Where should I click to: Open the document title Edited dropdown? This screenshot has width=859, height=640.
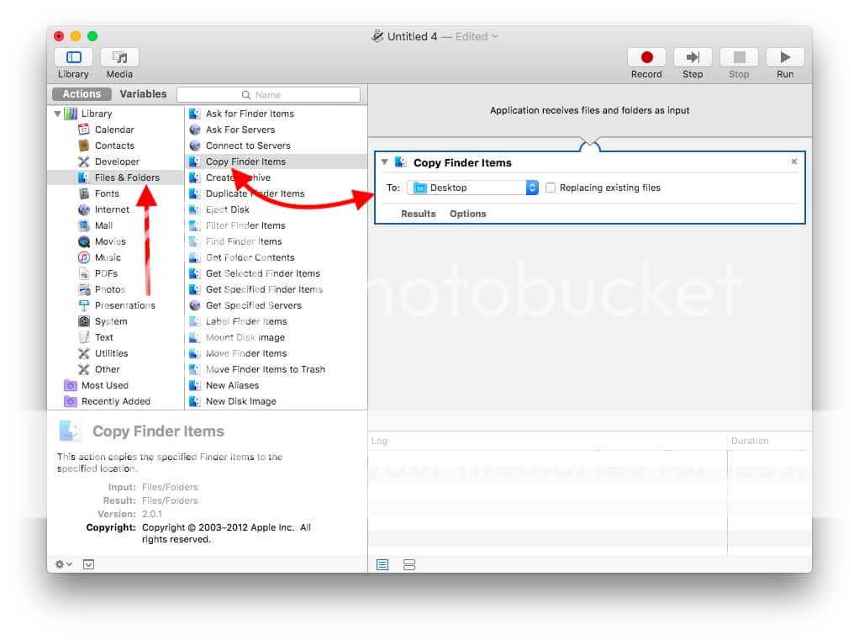pos(477,36)
